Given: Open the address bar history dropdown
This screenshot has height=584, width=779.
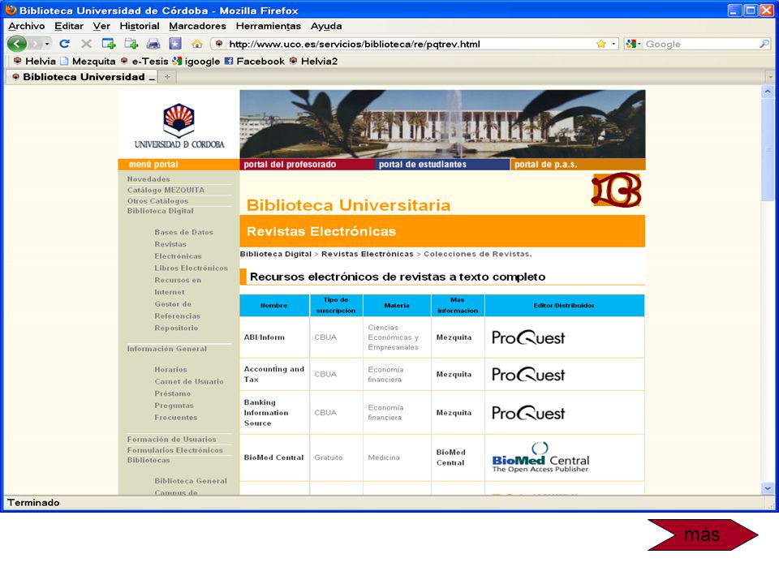Looking at the screenshot, I should (x=613, y=44).
